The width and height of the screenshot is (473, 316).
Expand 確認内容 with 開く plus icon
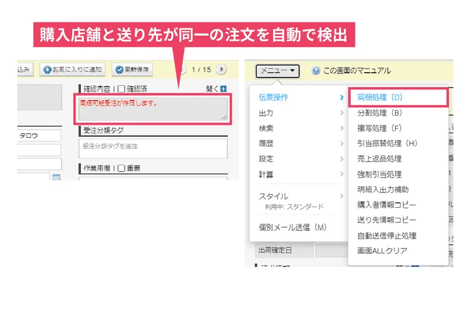tap(223, 89)
